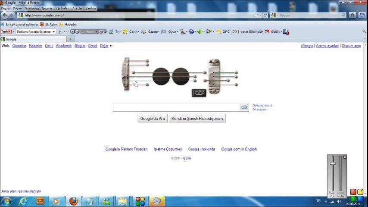The height and width of the screenshot is (207, 368).
Task: Expand the Radyo station dropdown
Action: 97,31
